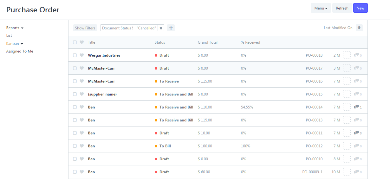The height and width of the screenshot is (179, 390).
Task: Open the Menu dropdown
Action: [321, 8]
